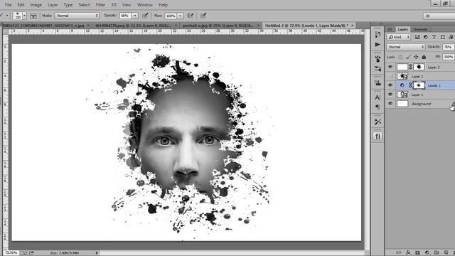Toggle lock all padlock icon
This screenshot has width=455, height=256.
point(424,57)
